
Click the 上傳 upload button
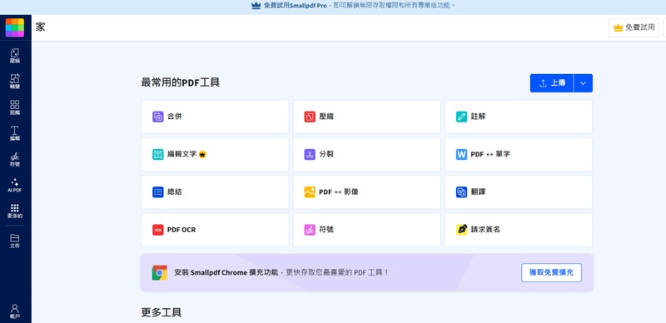click(x=552, y=83)
